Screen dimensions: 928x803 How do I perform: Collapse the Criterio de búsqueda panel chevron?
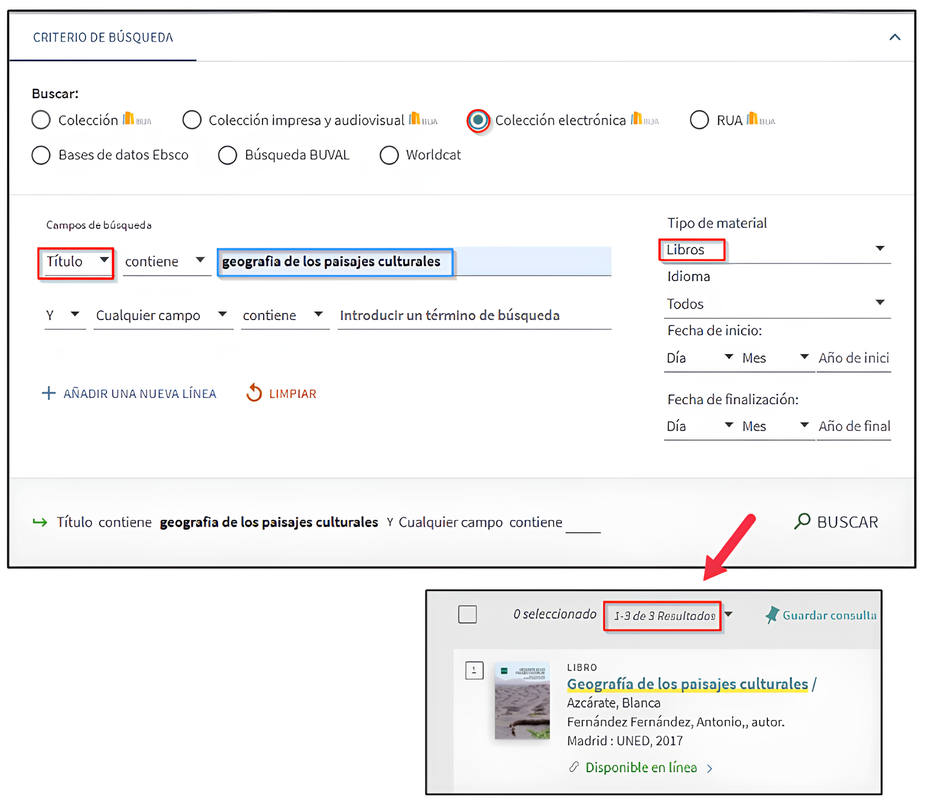point(895,37)
